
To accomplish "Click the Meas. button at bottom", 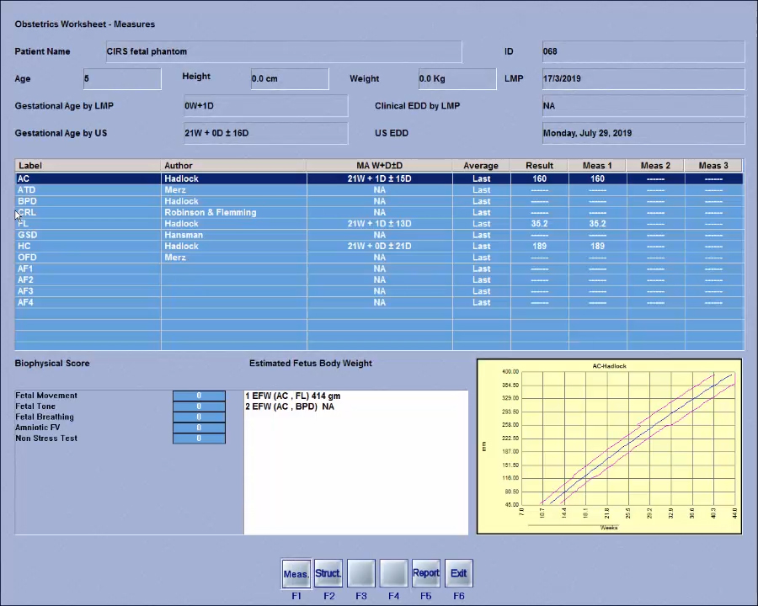I will point(296,574).
